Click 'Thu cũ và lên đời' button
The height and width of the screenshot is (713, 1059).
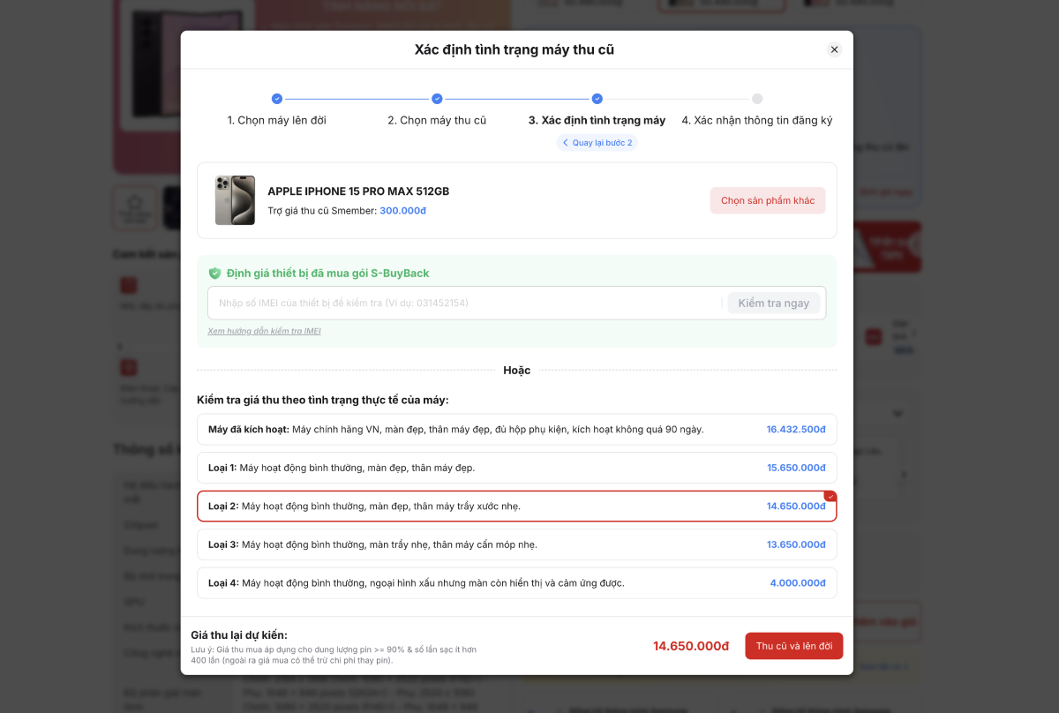pos(794,646)
